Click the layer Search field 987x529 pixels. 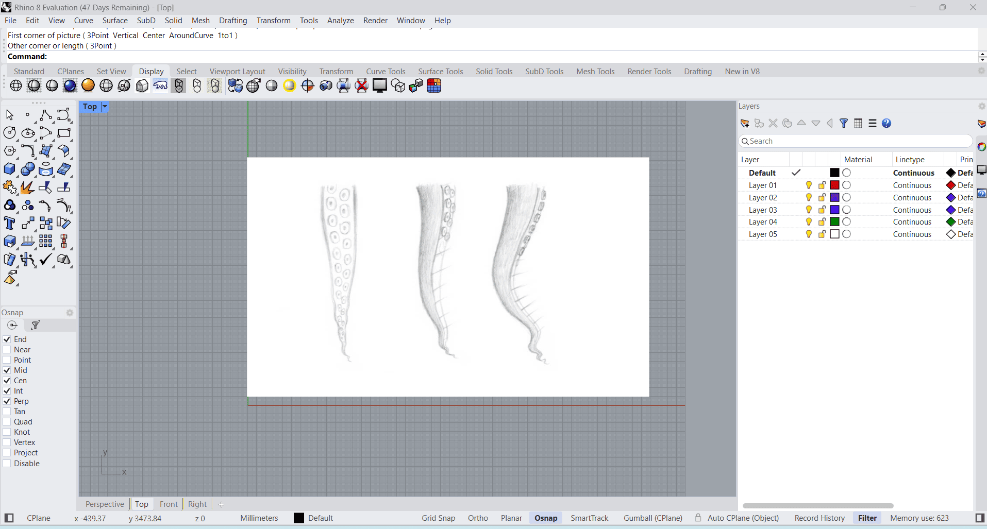point(856,141)
